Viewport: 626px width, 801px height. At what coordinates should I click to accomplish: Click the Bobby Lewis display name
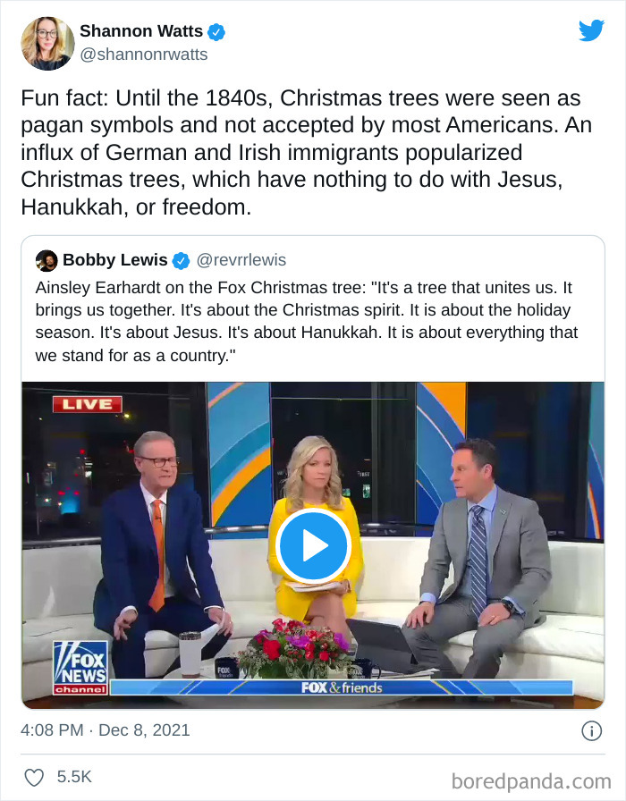(115, 260)
